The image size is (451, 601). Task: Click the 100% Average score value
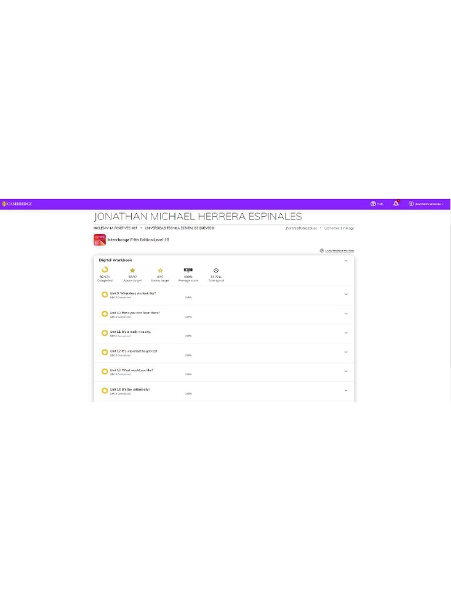click(189, 277)
